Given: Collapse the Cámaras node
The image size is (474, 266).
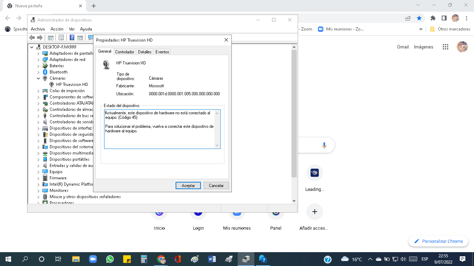Looking at the screenshot, I should pyautogui.click(x=39, y=78).
